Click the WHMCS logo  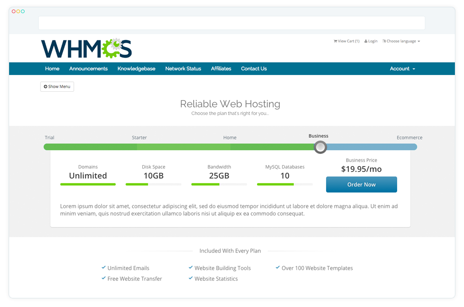(86, 48)
